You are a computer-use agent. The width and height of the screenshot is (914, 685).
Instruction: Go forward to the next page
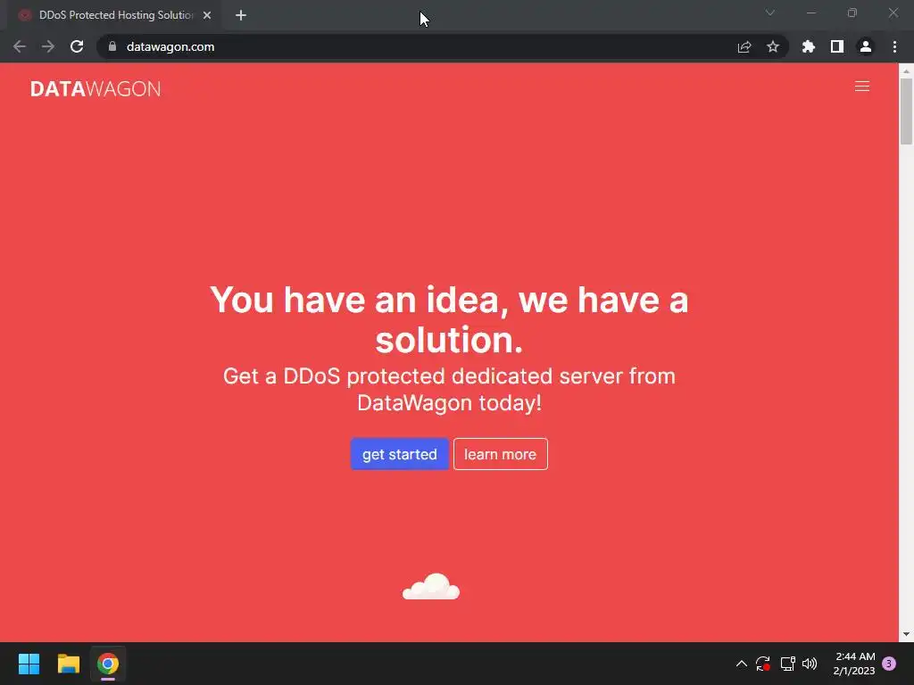click(48, 46)
